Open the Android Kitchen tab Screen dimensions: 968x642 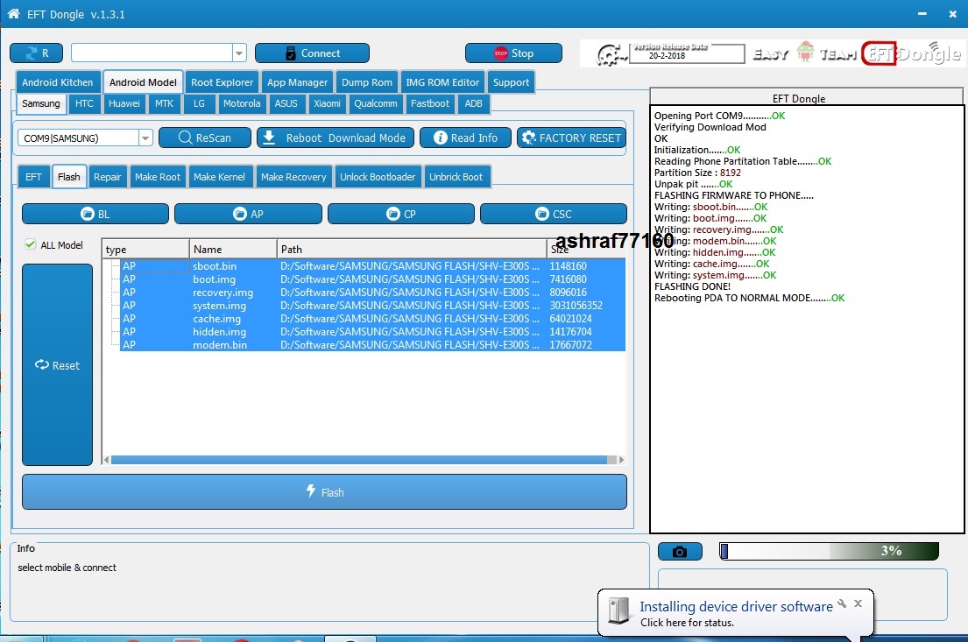58,82
